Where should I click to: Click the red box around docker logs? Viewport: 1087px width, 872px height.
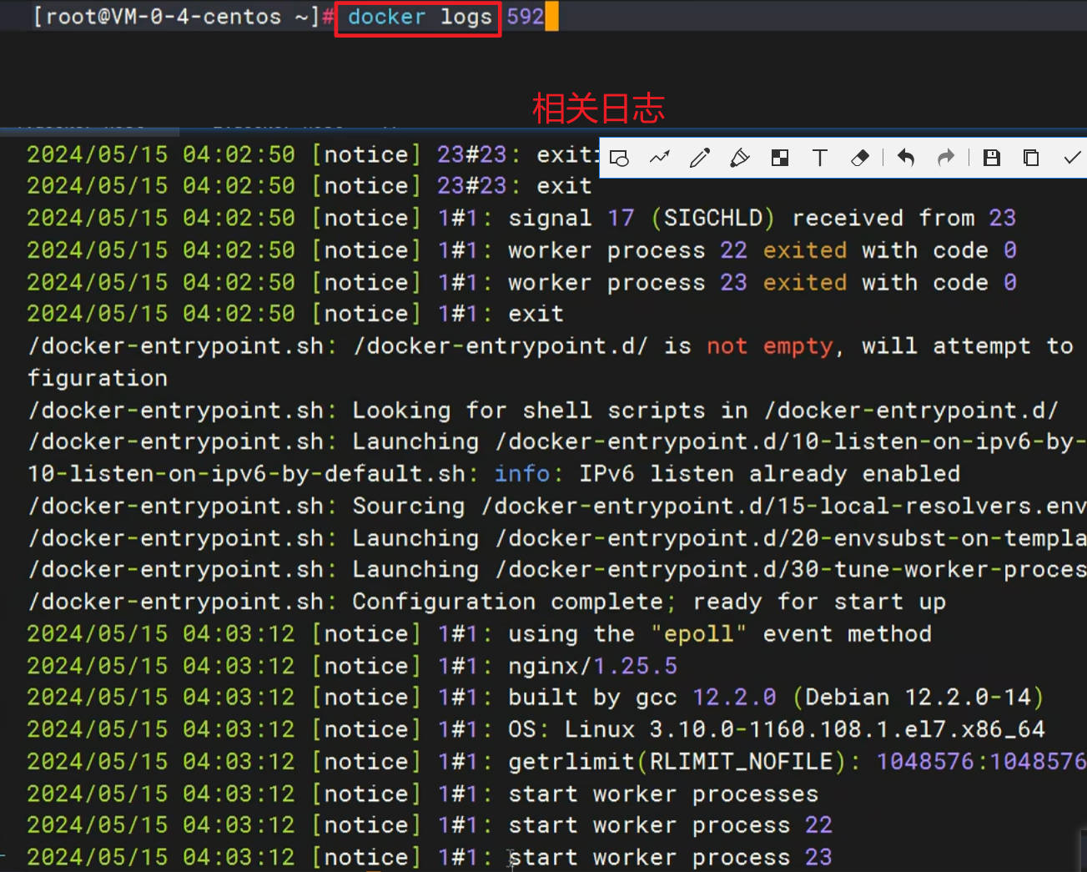click(x=418, y=18)
